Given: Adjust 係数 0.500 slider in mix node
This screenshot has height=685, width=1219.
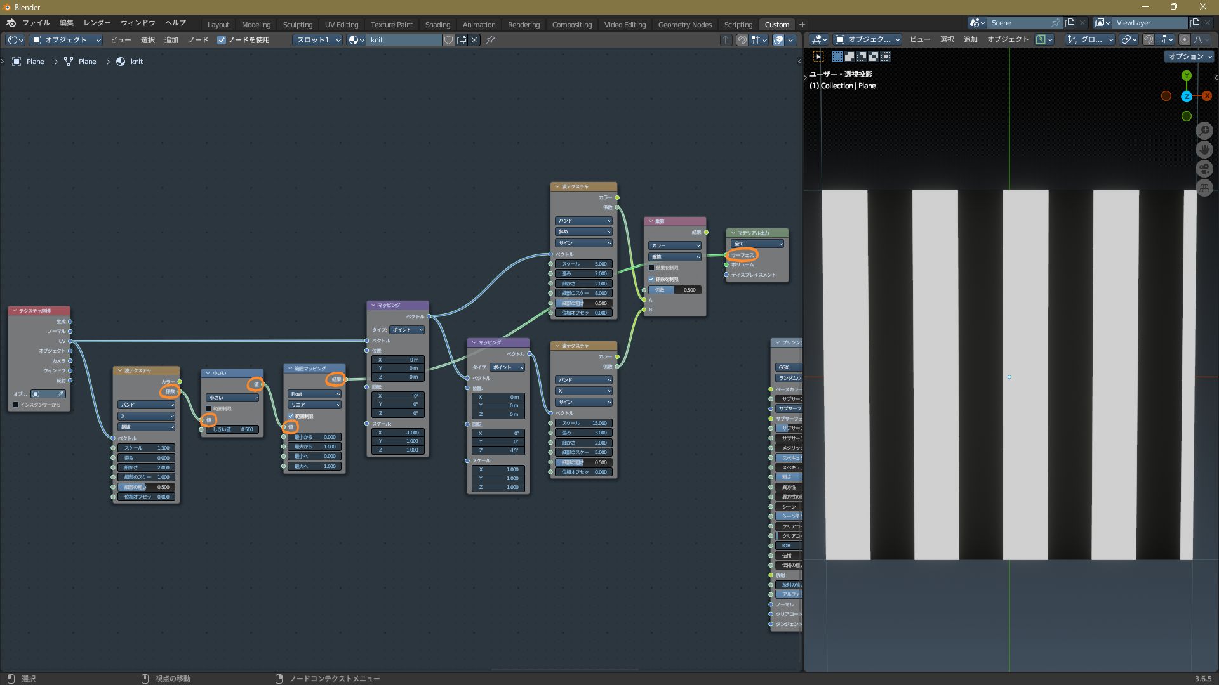Looking at the screenshot, I should click(675, 290).
